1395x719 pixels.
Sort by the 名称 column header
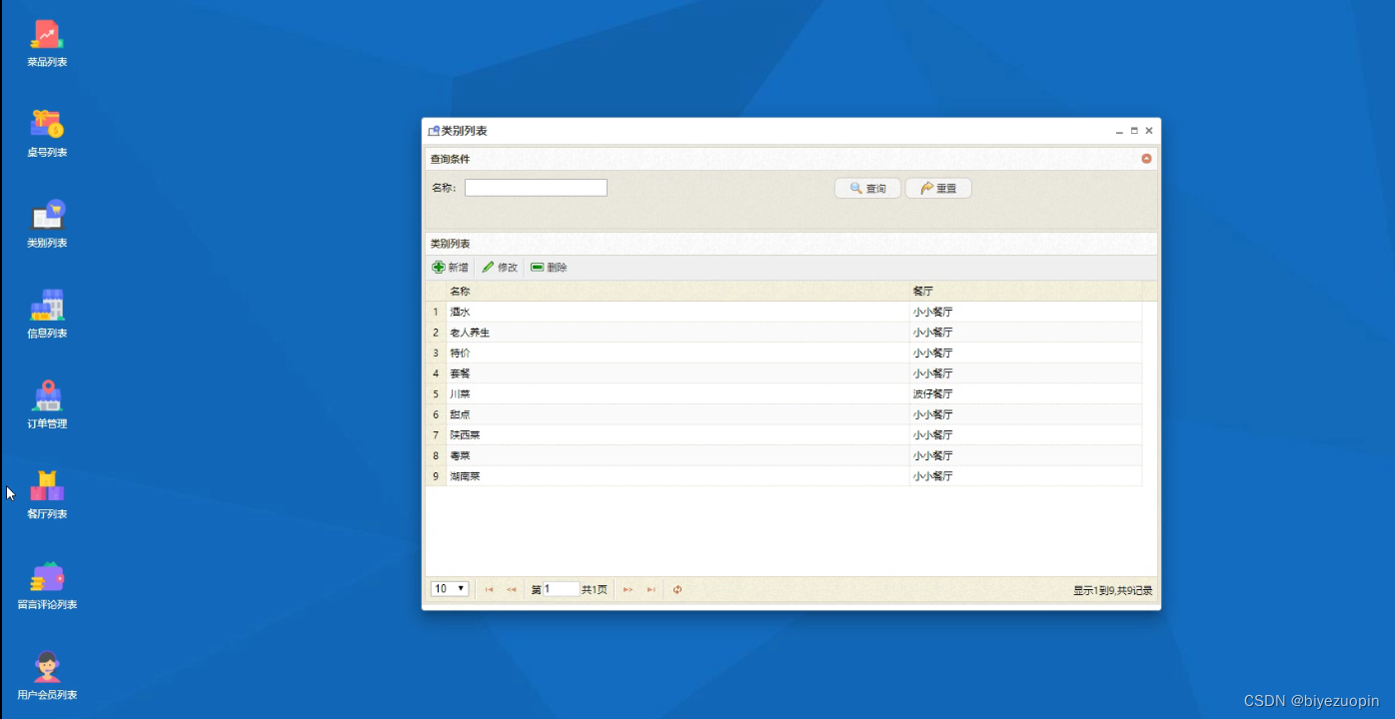678,292
